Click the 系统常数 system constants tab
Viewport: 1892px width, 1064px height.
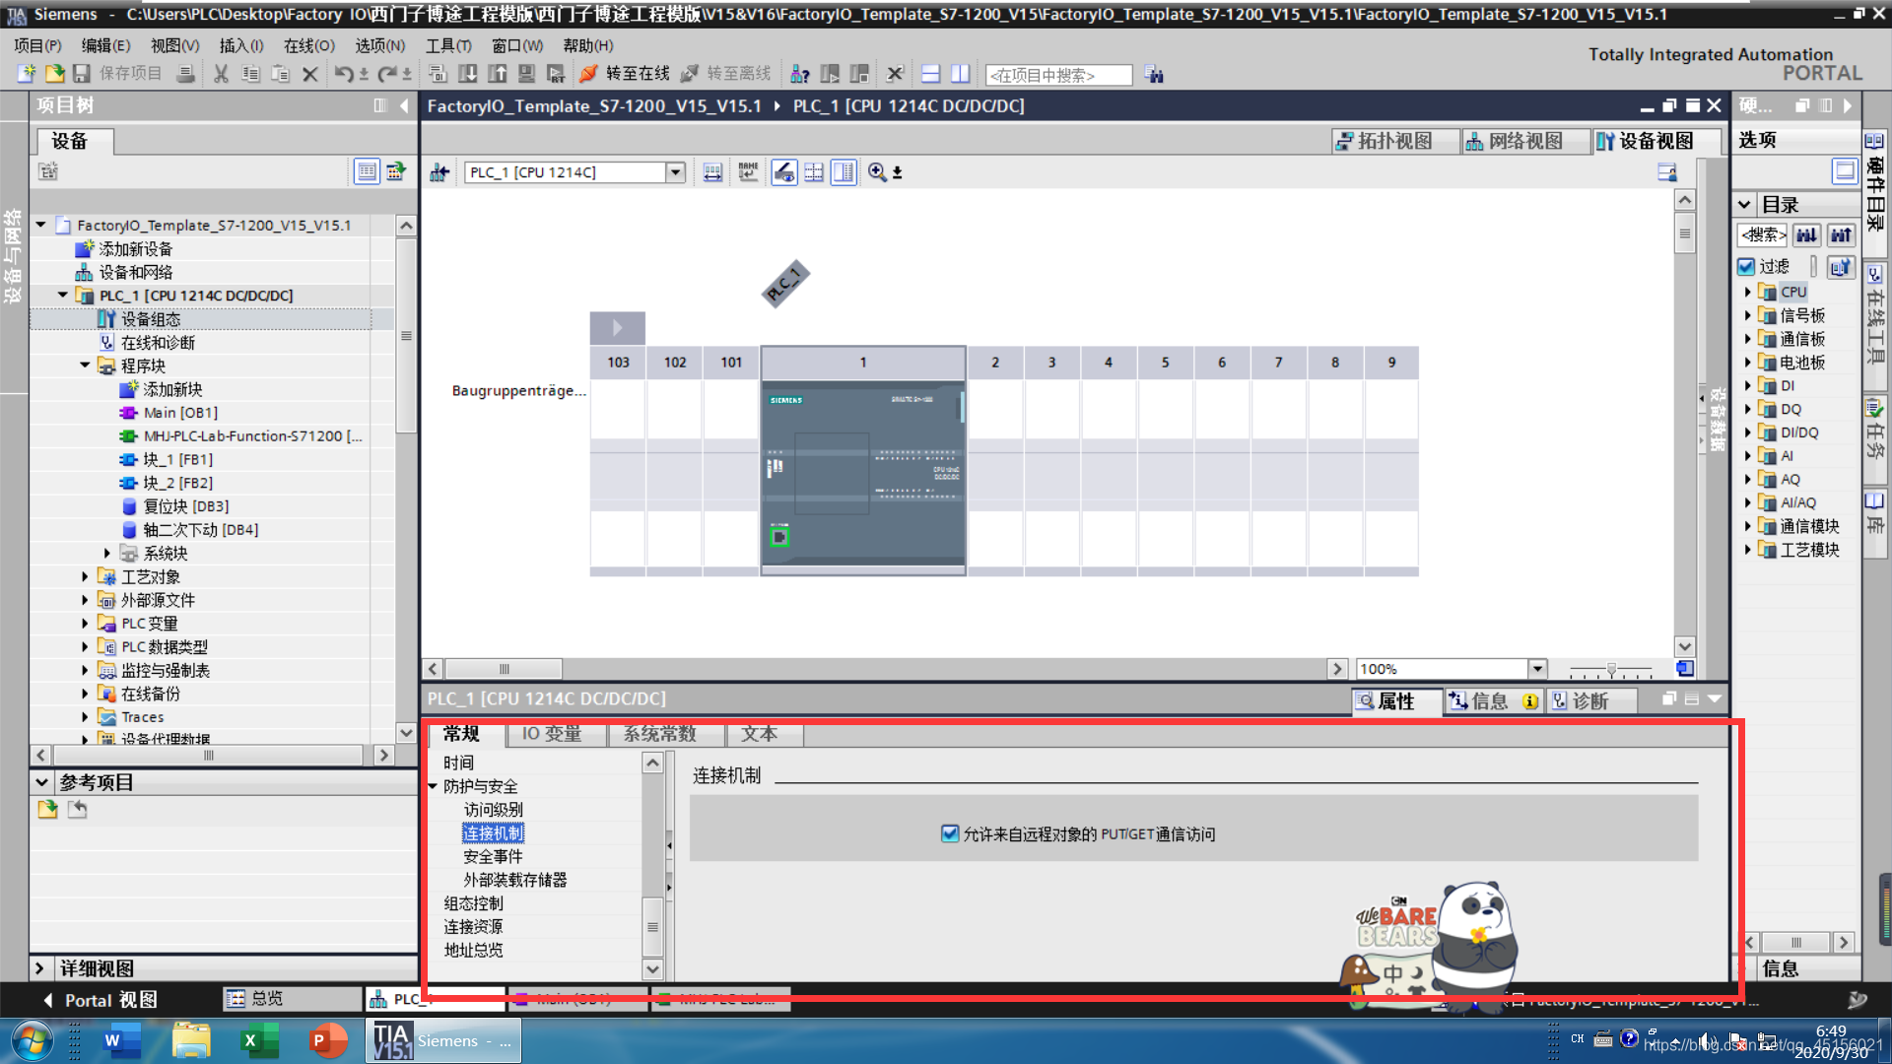coord(656,733)
